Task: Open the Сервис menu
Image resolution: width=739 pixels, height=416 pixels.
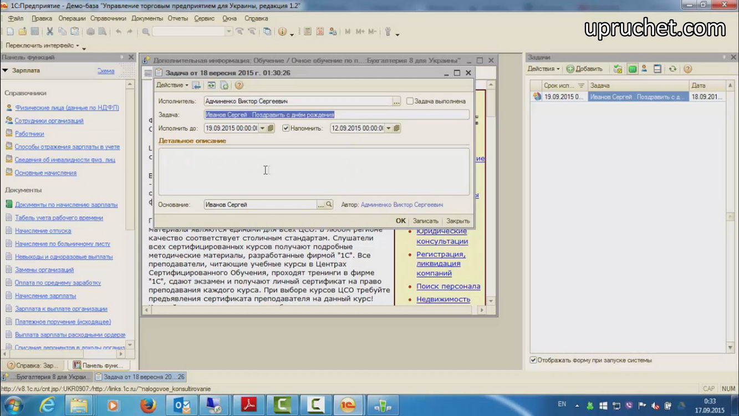Action: [205, 18]
